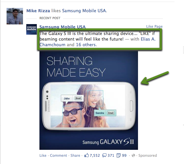Click the globe public audience icon

(133, 155)
